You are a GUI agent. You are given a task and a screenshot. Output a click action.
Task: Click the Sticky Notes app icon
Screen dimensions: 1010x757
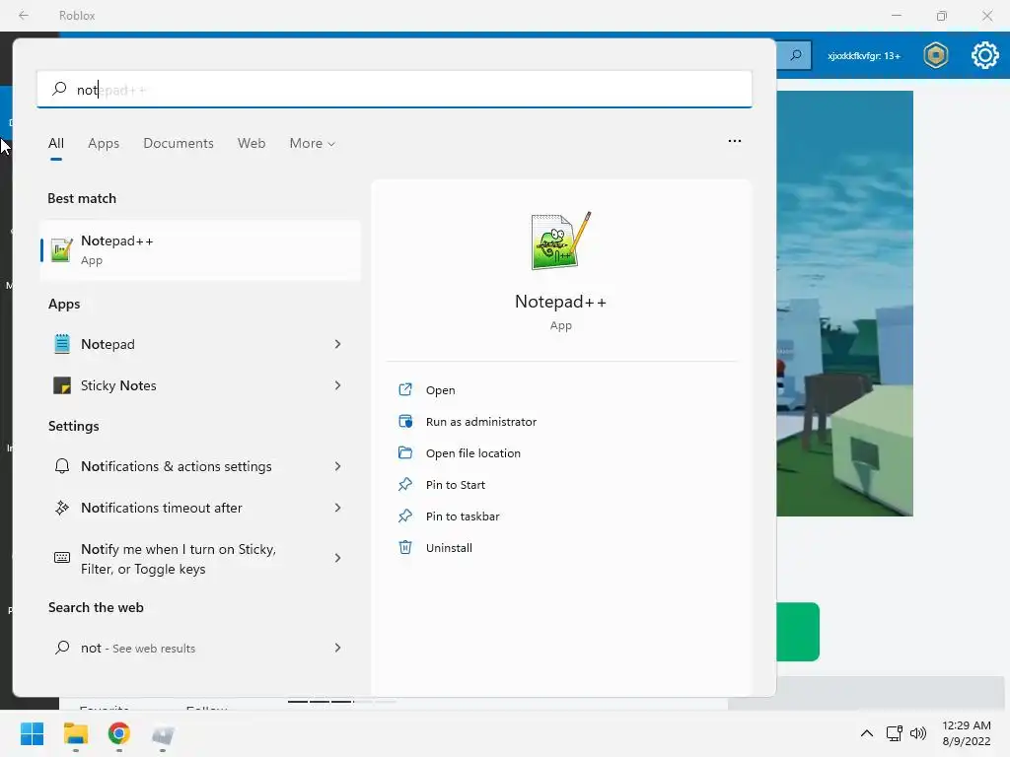coord(62,385)
